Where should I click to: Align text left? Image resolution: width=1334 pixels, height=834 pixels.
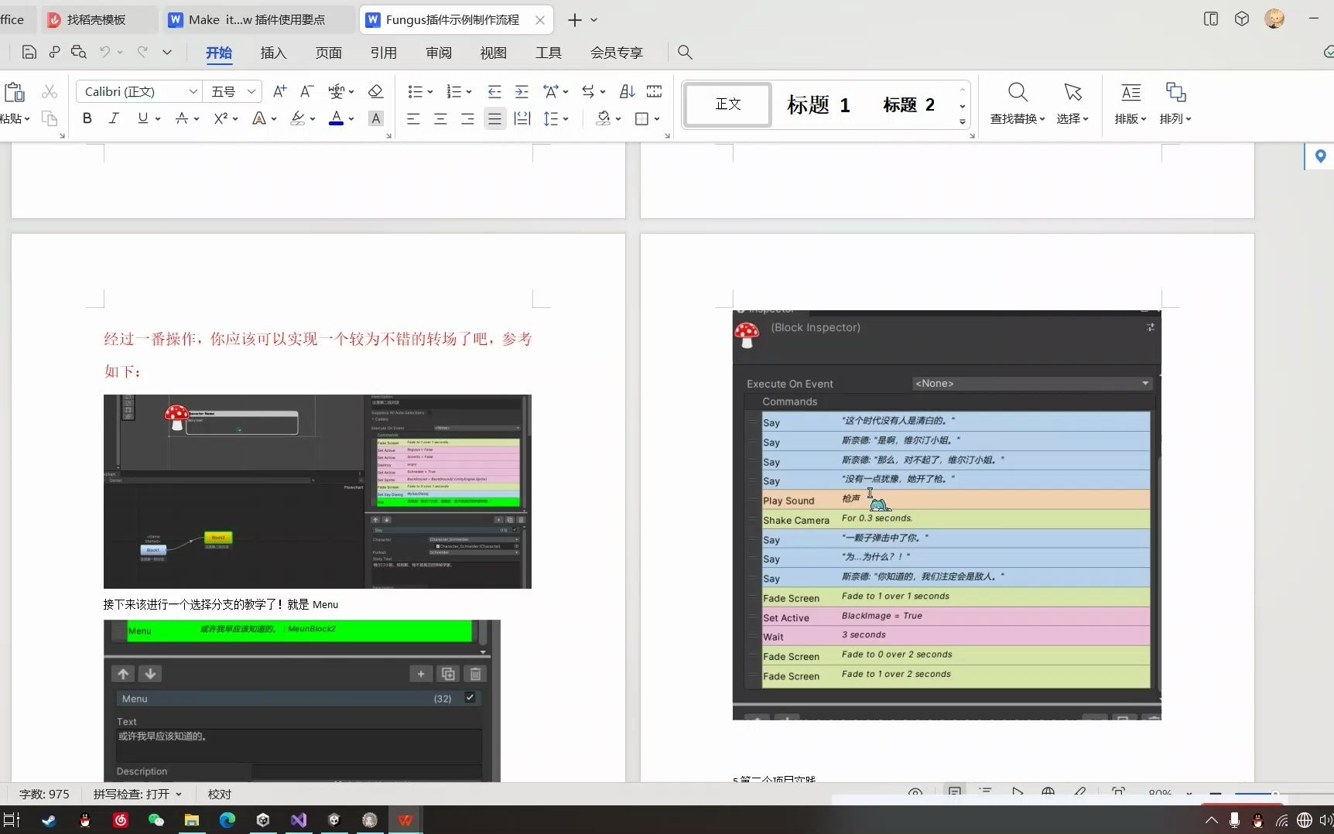click(414, 118)
